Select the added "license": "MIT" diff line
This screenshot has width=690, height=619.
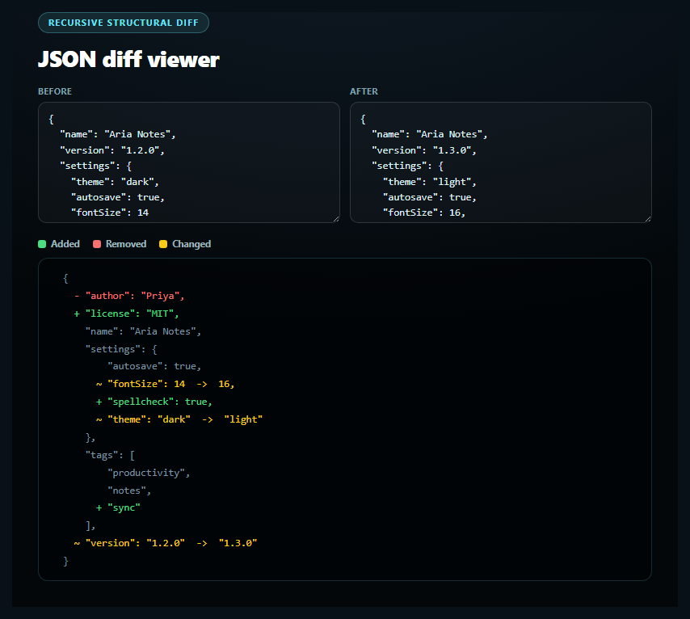126,314
